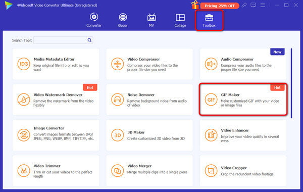The image size is (303, 192).
Task: Click the "4Videosoft Video Converter Ultimate (Unregistered)" title
Action: coord(57,5)
